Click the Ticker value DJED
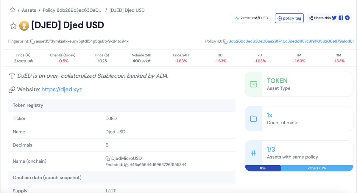Image resolution: width=357 pixels, height=193 pixels. click(x=111, y=118)
